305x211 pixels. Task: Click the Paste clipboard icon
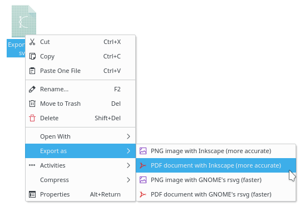(x=32, y=71)
